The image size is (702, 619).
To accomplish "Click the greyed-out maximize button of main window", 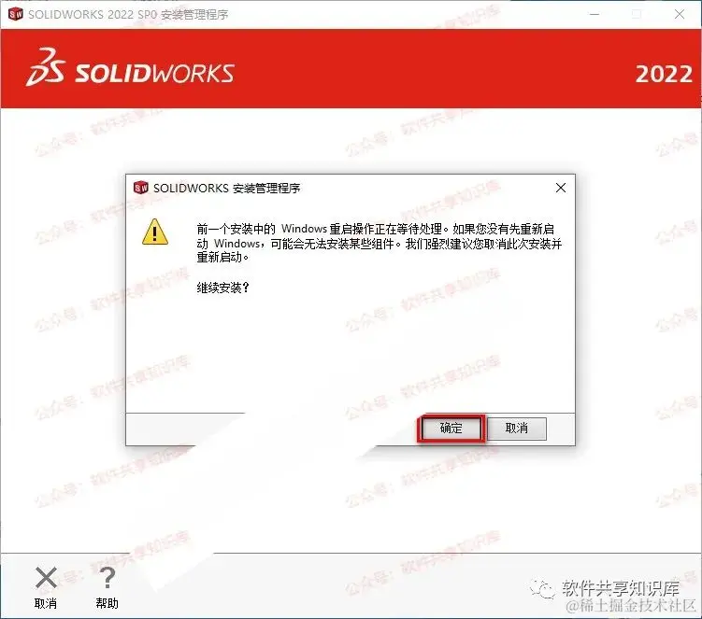I will tap(637, 14).
